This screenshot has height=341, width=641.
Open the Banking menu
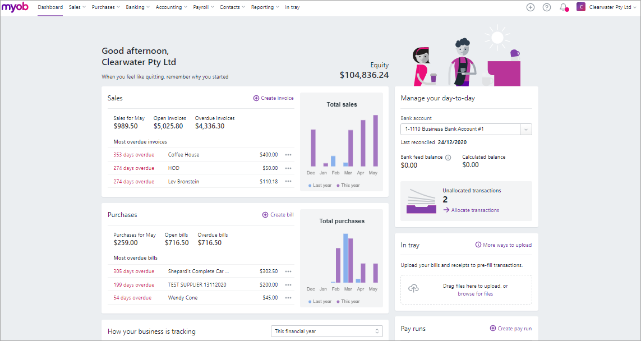click(138, 7)
